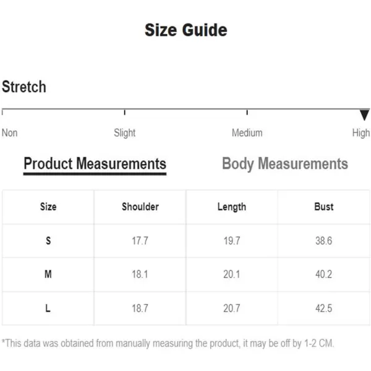The image size is (371, 371).
Task: Choose the L size row label
Action: click(x=48, y=308)
